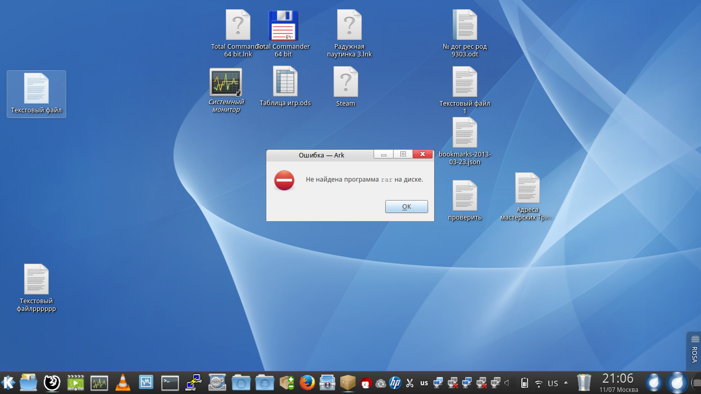Open the terminal from the panel
Image resolution: width=701 pixels, height=394 pixels.
click(x=170, y=382)
